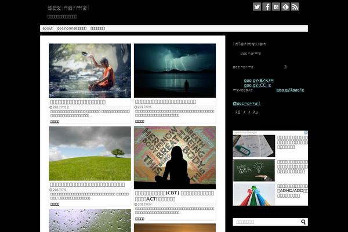Open the Facebook icon in the header
This screenshot has height=232, width=348.
(x=266, y=6)
